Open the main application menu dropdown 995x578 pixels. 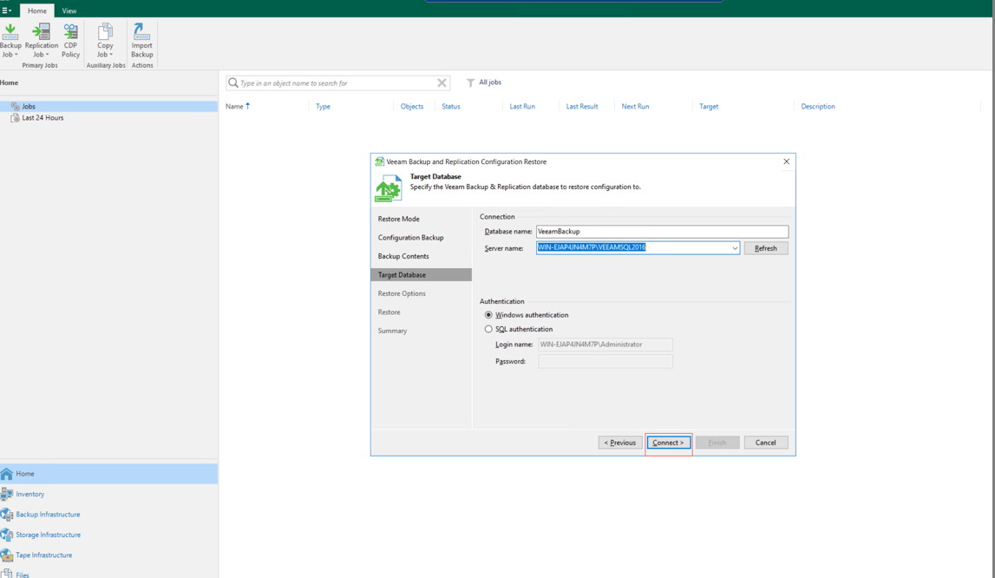point(7,10)
